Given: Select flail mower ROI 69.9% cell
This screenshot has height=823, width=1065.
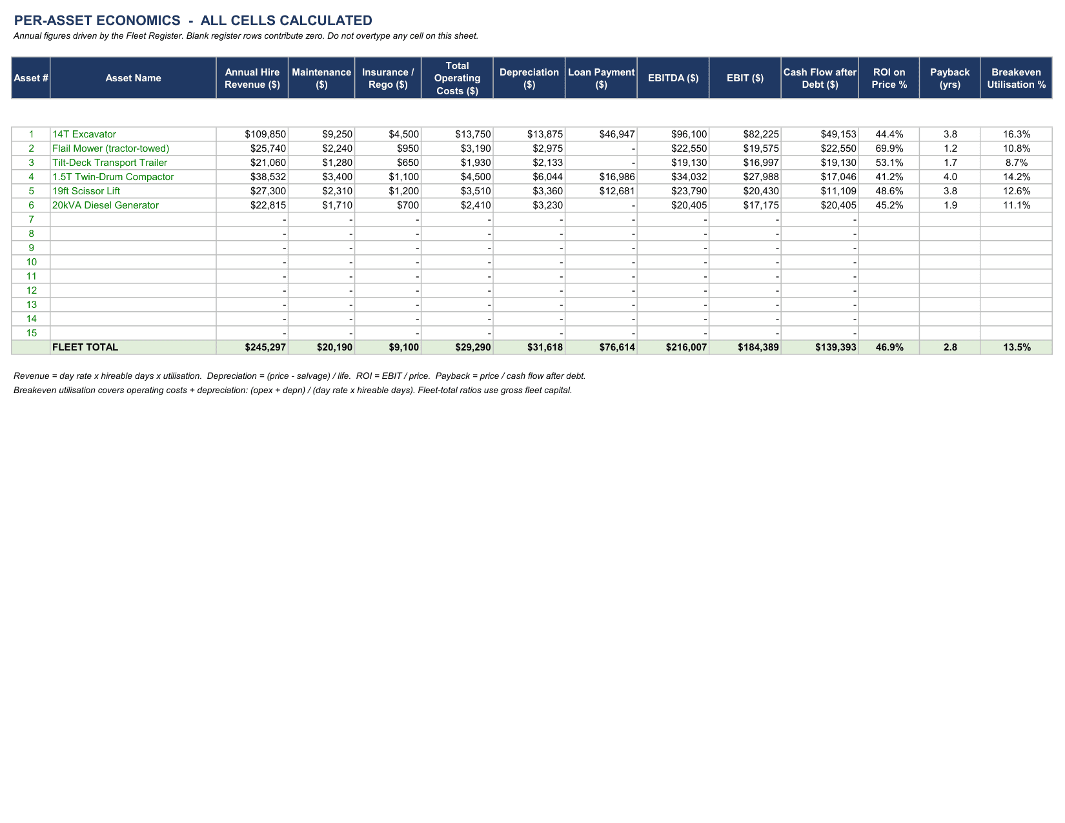Looking at the screenshot, I should click(x=889, y=148).
